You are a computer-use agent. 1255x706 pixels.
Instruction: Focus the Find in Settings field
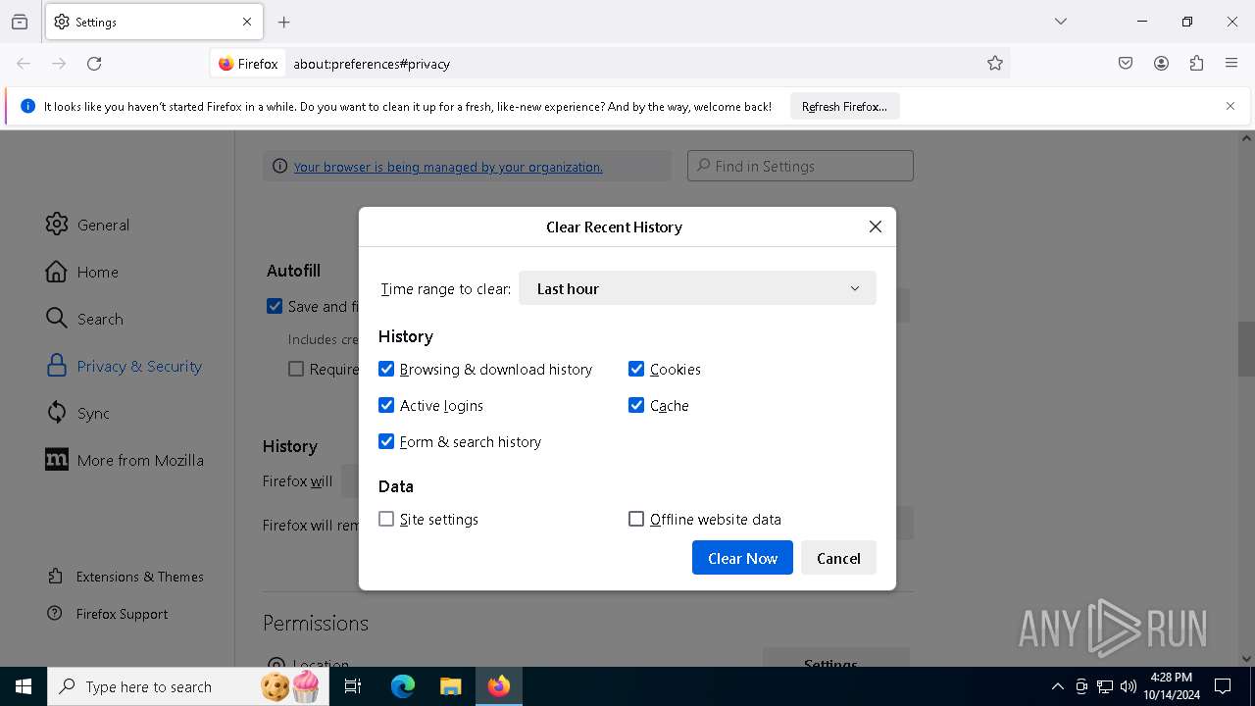click(800, 166)
